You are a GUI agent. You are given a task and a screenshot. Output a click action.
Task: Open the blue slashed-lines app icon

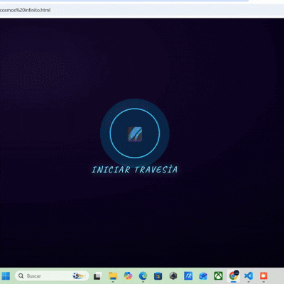(188, 276)
